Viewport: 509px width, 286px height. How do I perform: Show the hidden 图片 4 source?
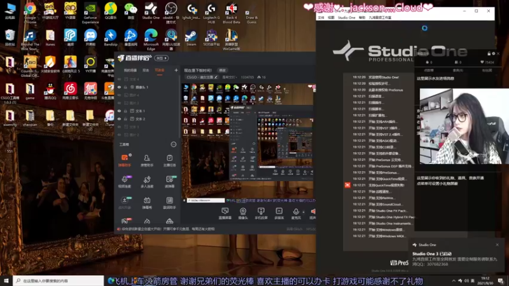point(119,95)
